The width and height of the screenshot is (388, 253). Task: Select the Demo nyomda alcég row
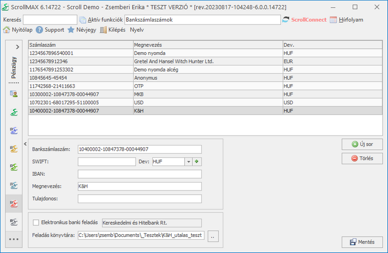tap(205, 70)
